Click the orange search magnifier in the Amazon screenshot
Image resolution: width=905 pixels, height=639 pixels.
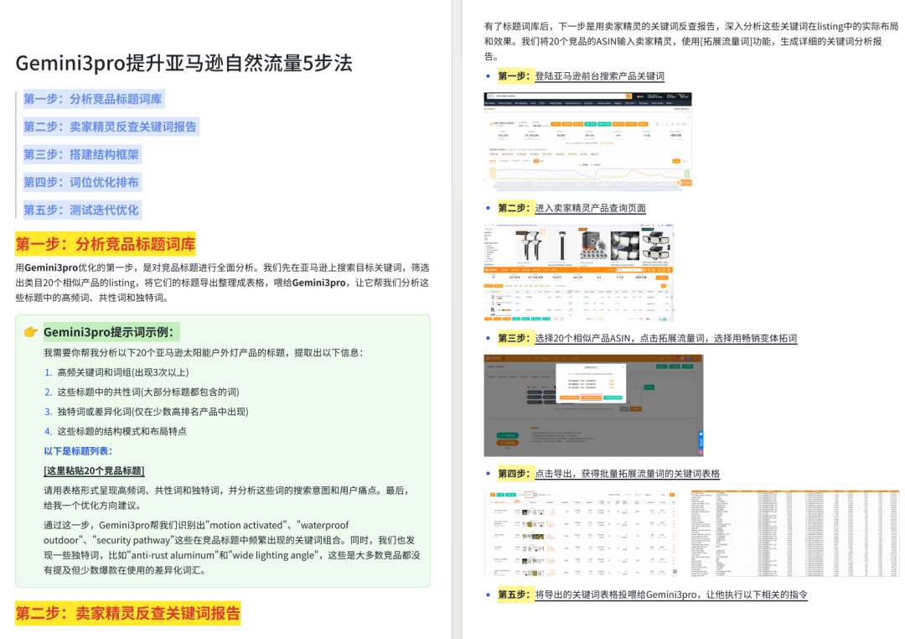628,96
